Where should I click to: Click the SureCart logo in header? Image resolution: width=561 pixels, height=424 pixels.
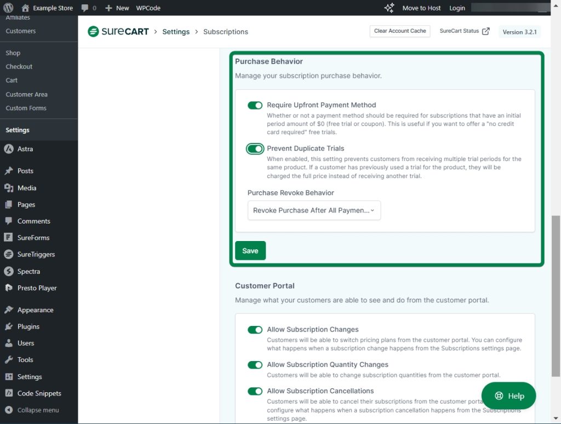click(x=118, y=32)
